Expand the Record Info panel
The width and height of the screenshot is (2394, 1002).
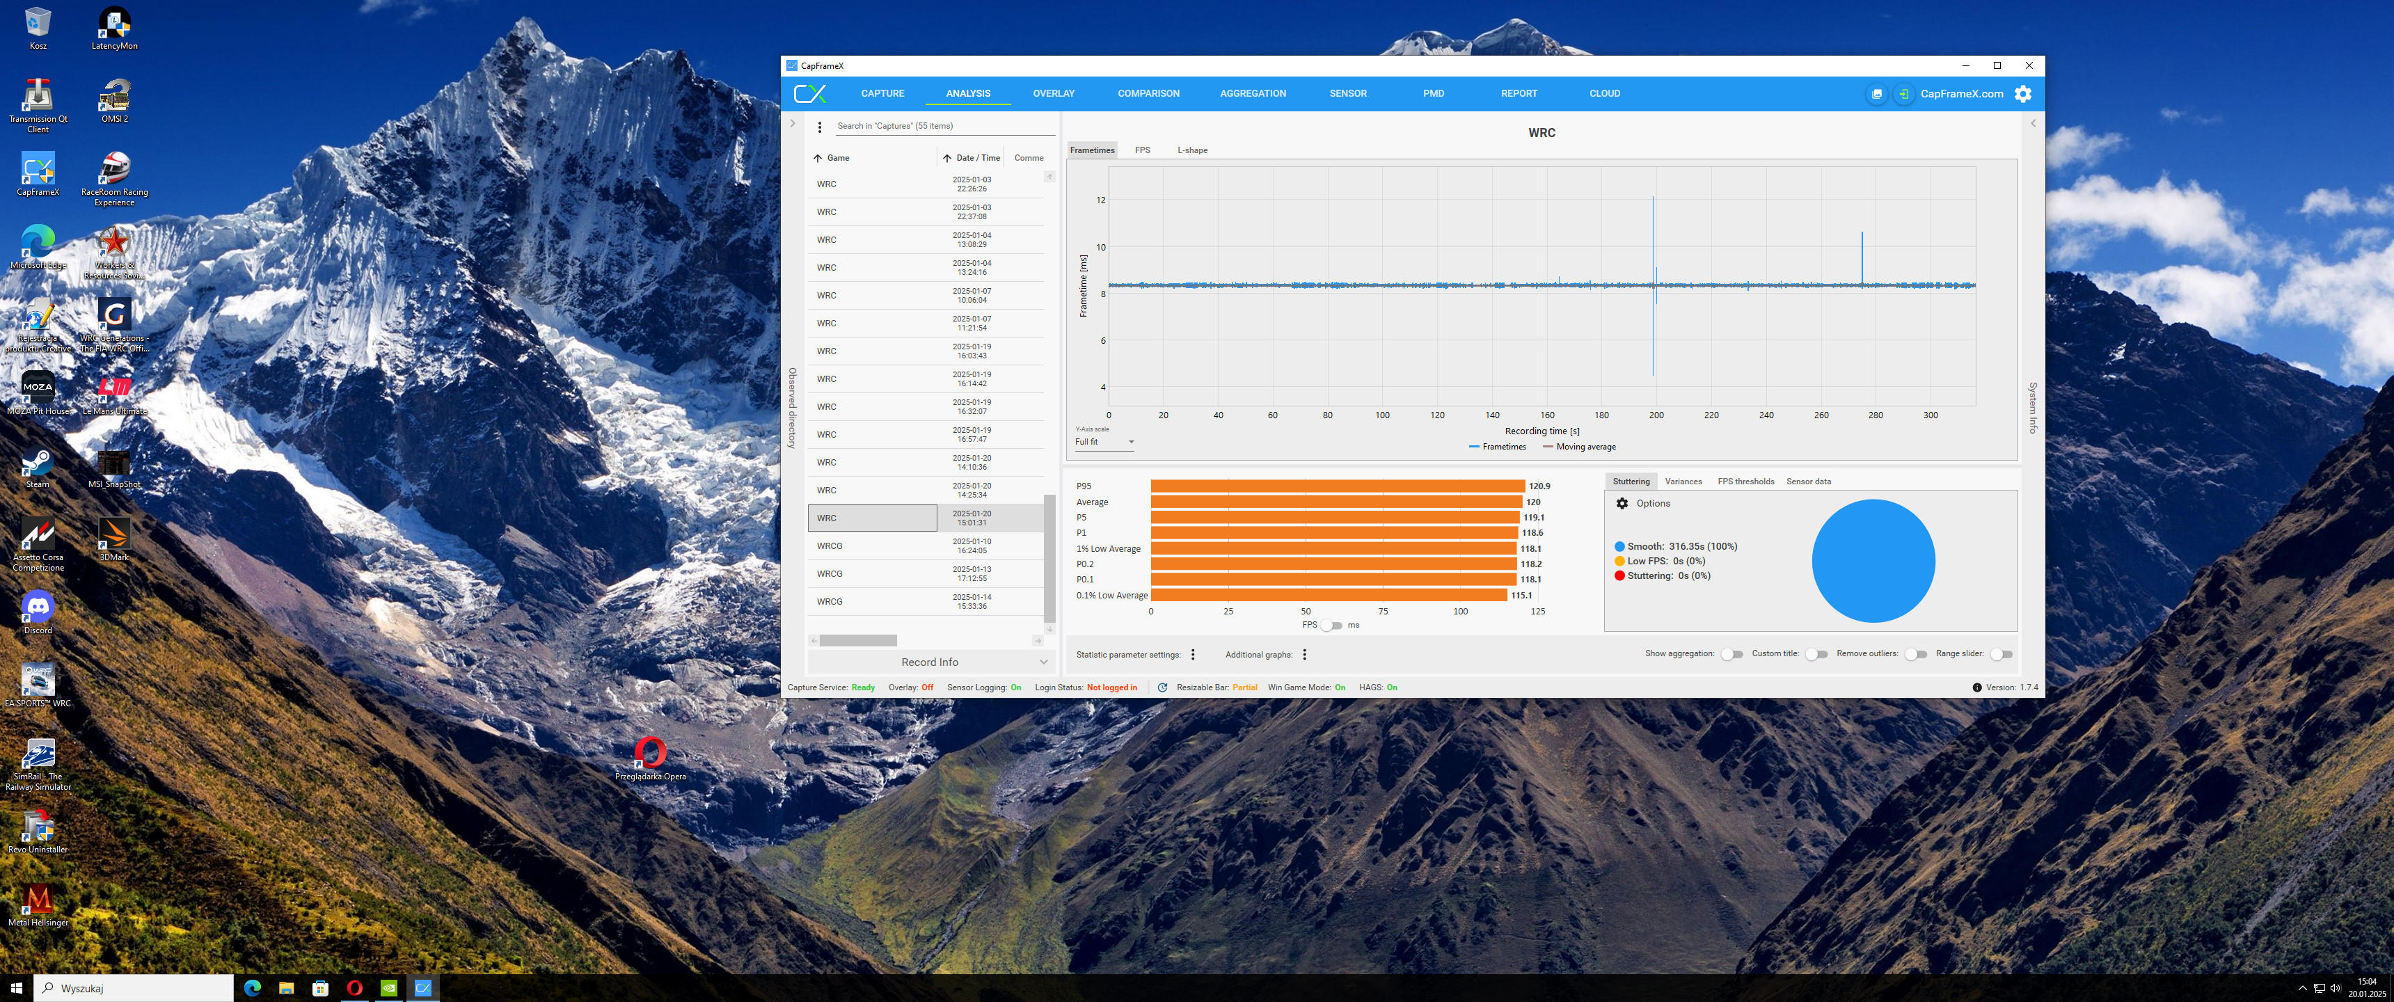click(929, 662)
